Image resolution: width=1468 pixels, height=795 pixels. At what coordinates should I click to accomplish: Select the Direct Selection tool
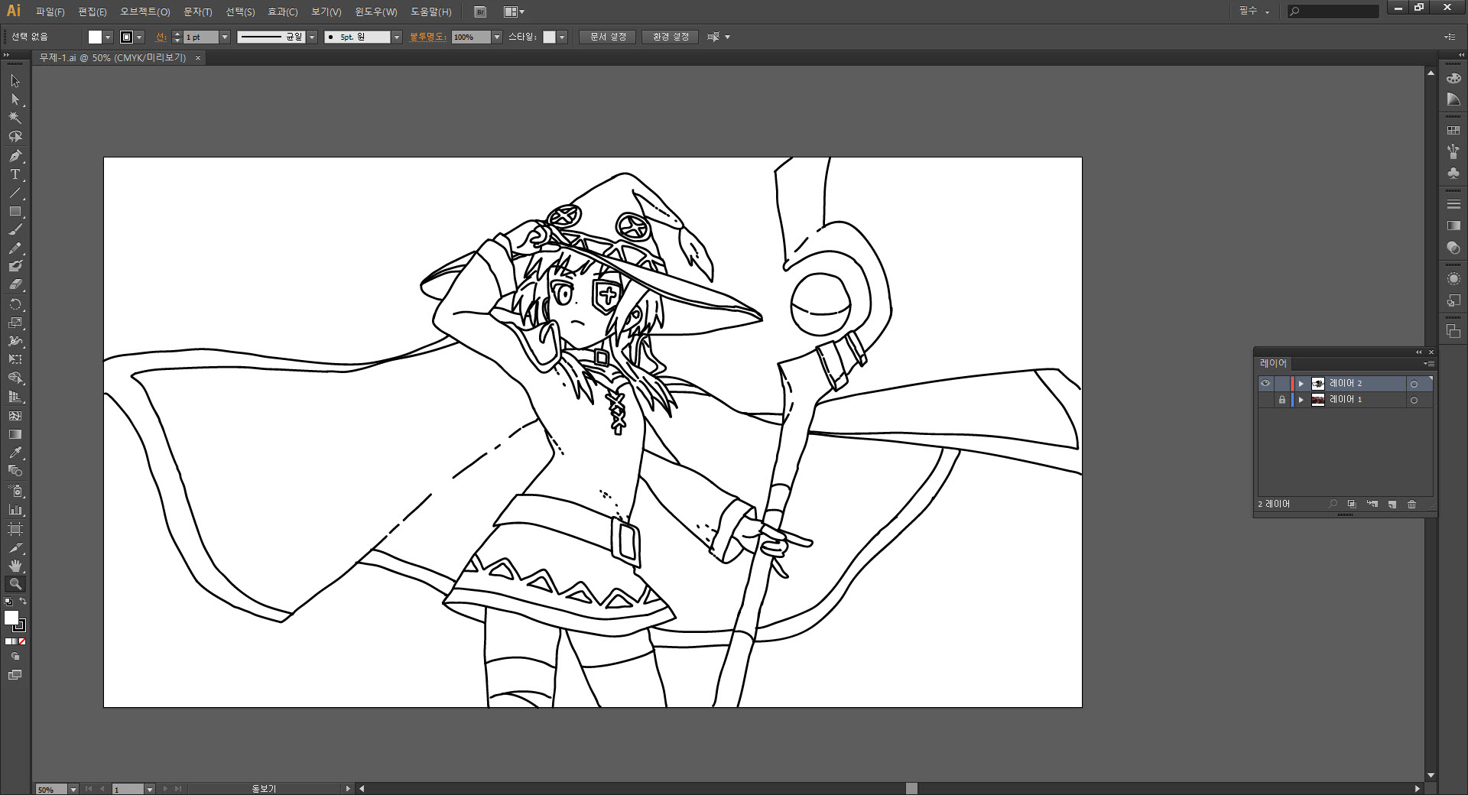click(x=15, y=99)
